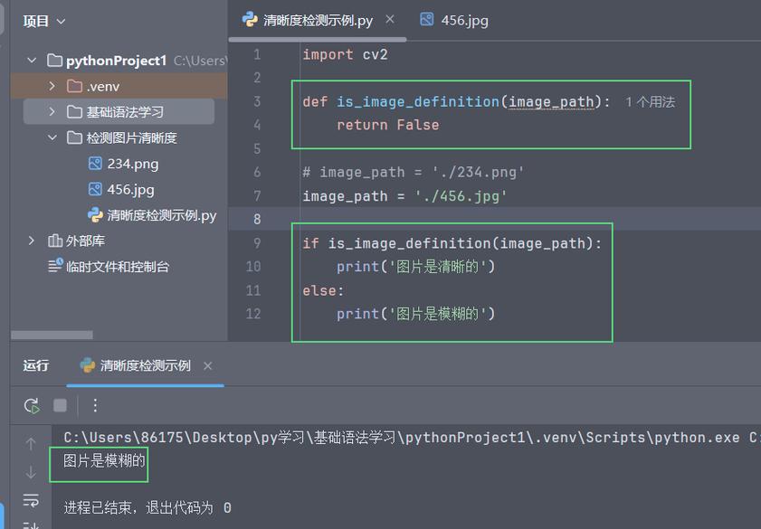Click the python.exe command path in the console

[402, 438]
